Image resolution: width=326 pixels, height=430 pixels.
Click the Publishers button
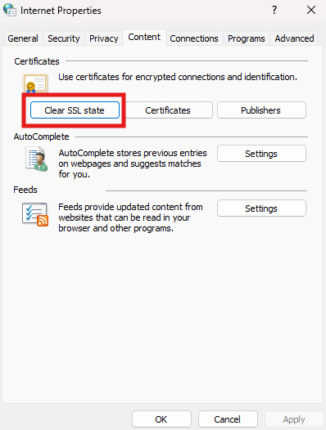pos(261,110)
